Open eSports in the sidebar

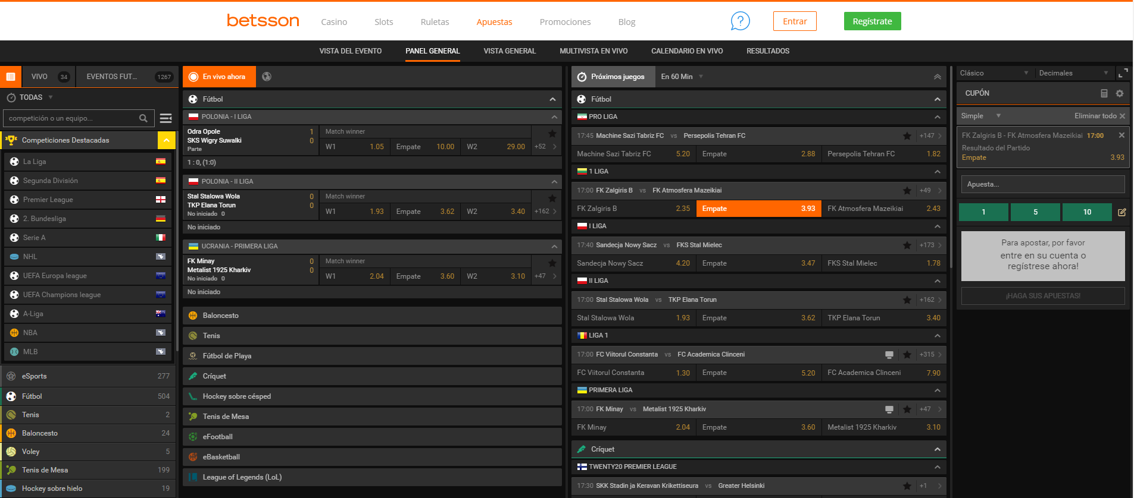click(x=88, y=376)
